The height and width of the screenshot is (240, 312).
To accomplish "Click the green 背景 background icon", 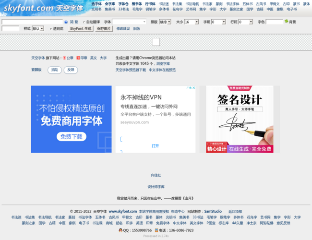I will pos(287,21).
